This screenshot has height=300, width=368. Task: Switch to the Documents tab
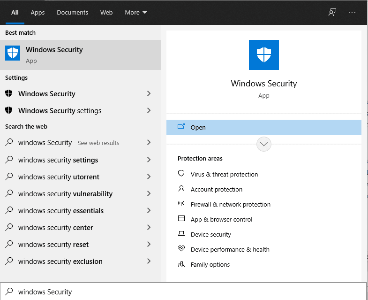point(72,12)
